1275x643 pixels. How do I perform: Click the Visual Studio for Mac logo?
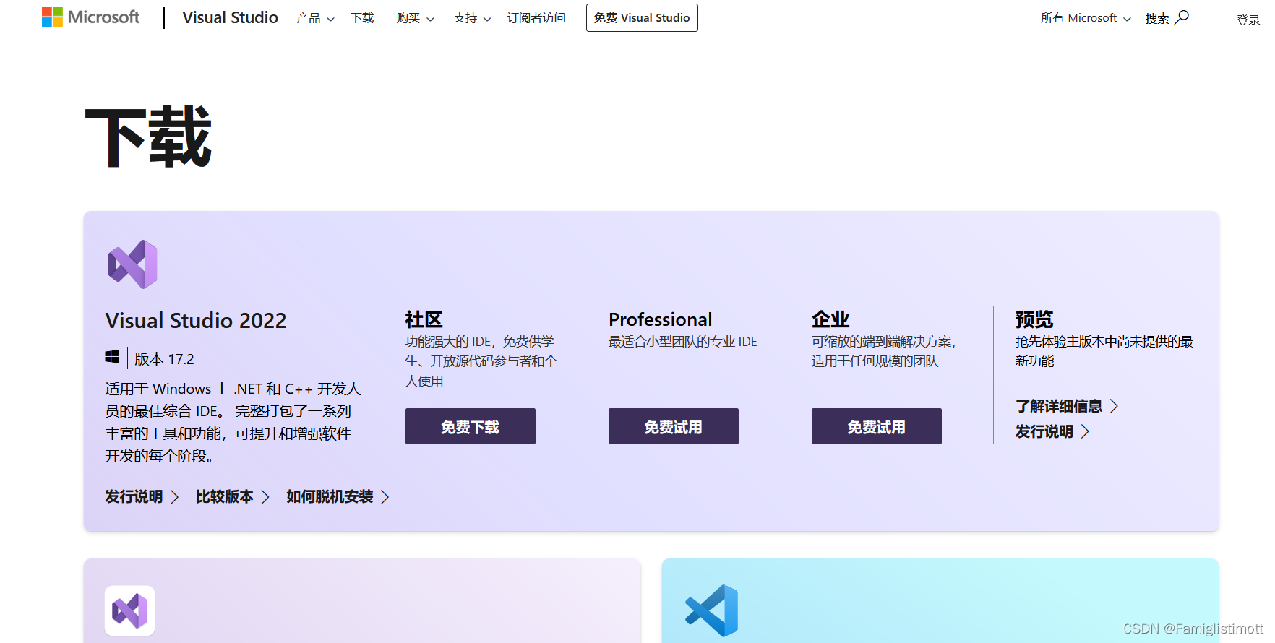[130, 610]
